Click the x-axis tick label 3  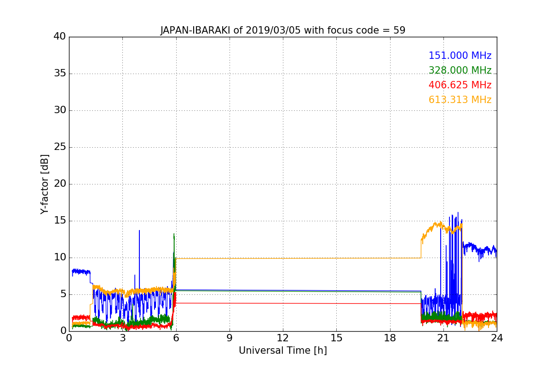122,338
